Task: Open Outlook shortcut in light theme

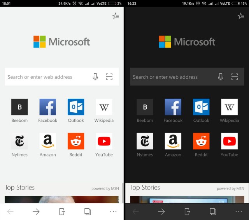Action: [76, 111]
